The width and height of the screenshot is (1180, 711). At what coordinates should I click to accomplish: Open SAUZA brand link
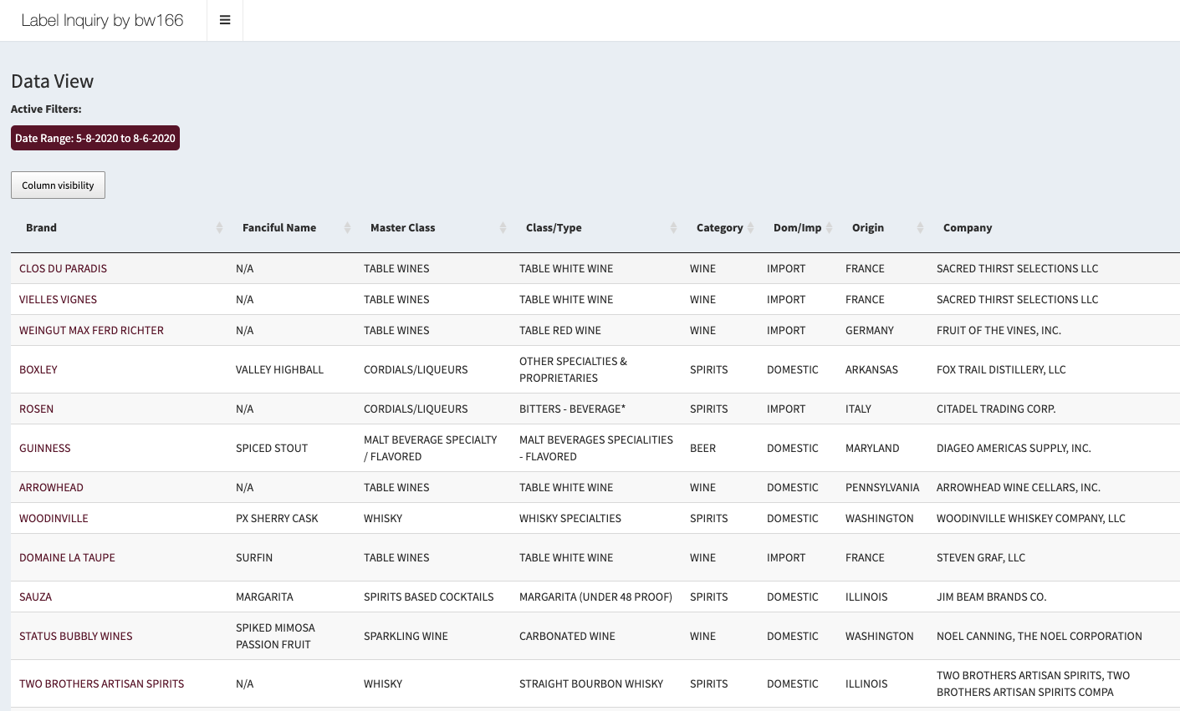(x=35, y=597)
